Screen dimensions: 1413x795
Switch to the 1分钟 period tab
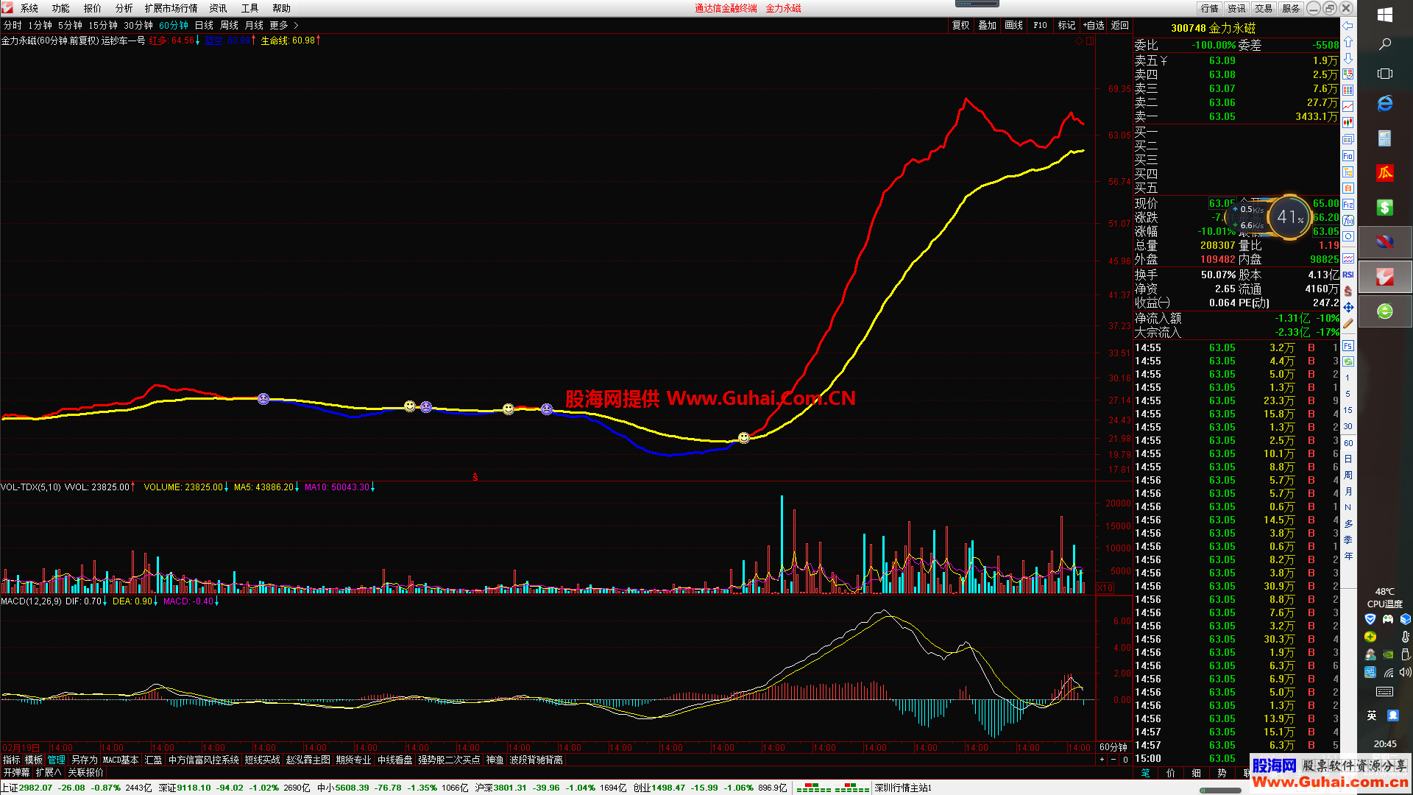click(40, 25)
